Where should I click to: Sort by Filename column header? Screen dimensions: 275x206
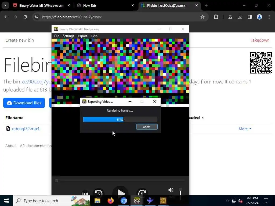point(15,117)
